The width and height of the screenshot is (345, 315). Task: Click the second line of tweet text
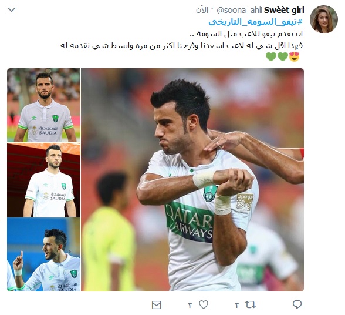pos(181,46)
